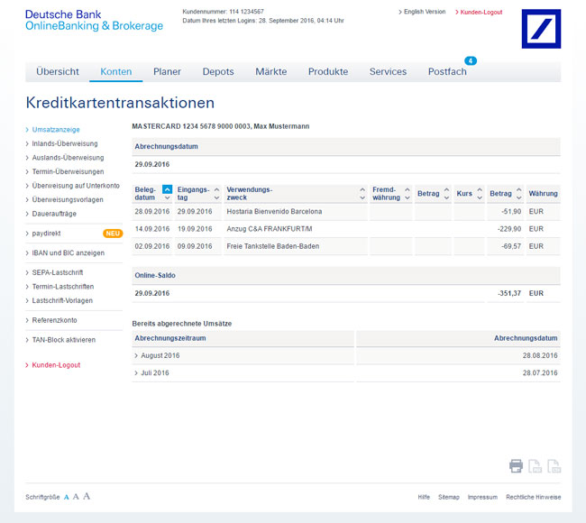Screen dimensions: 586x523
Task: Go to the Depots tab
Action: pyautogui.click(x=218, y=71)
